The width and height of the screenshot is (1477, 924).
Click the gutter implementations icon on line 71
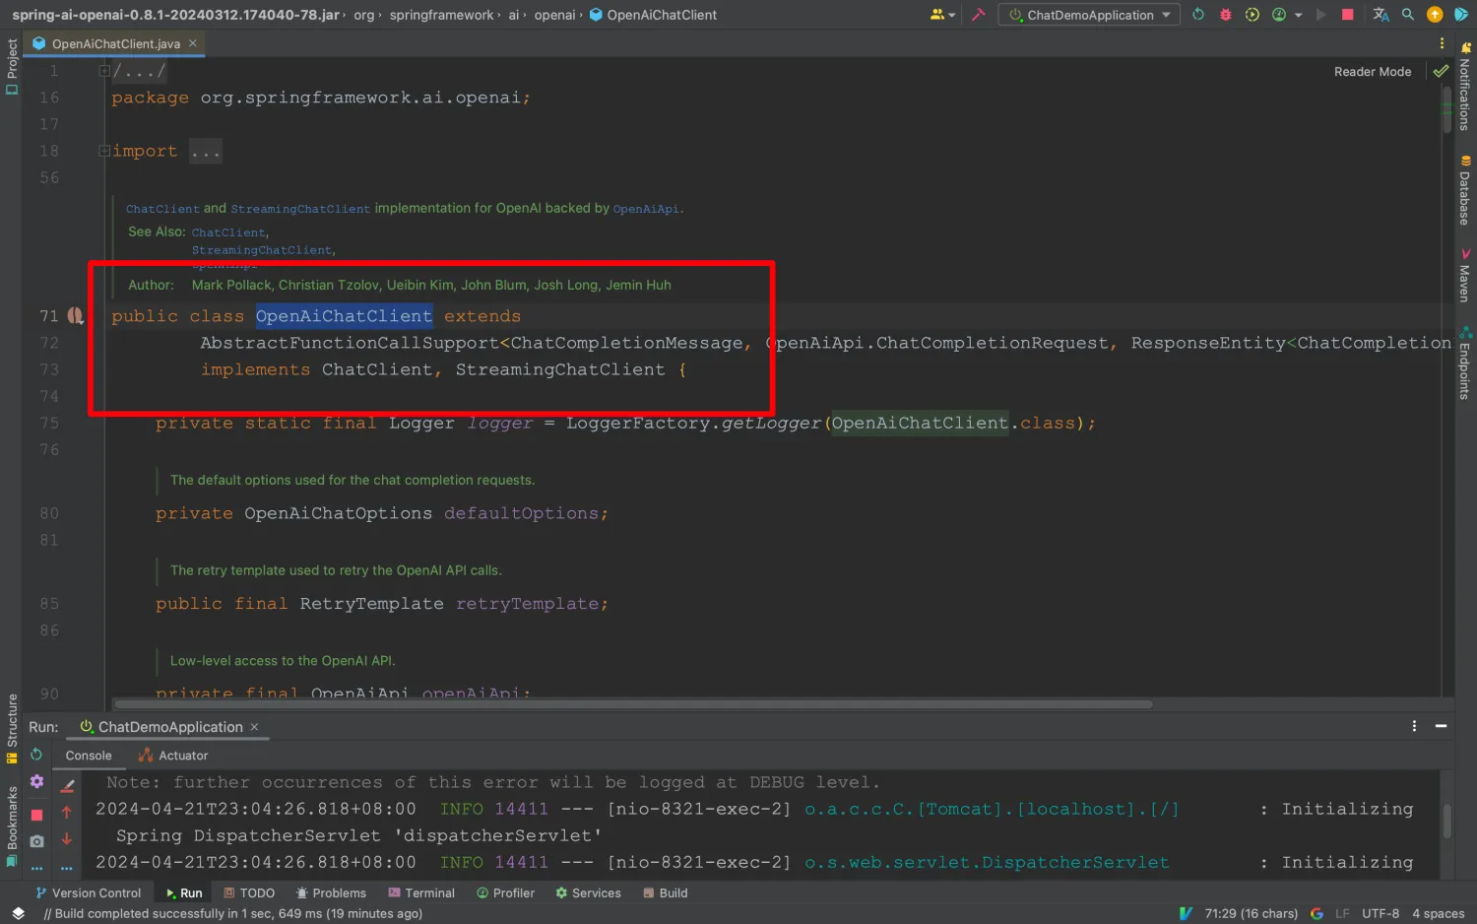pyautogui.click(x=76, y=316)
